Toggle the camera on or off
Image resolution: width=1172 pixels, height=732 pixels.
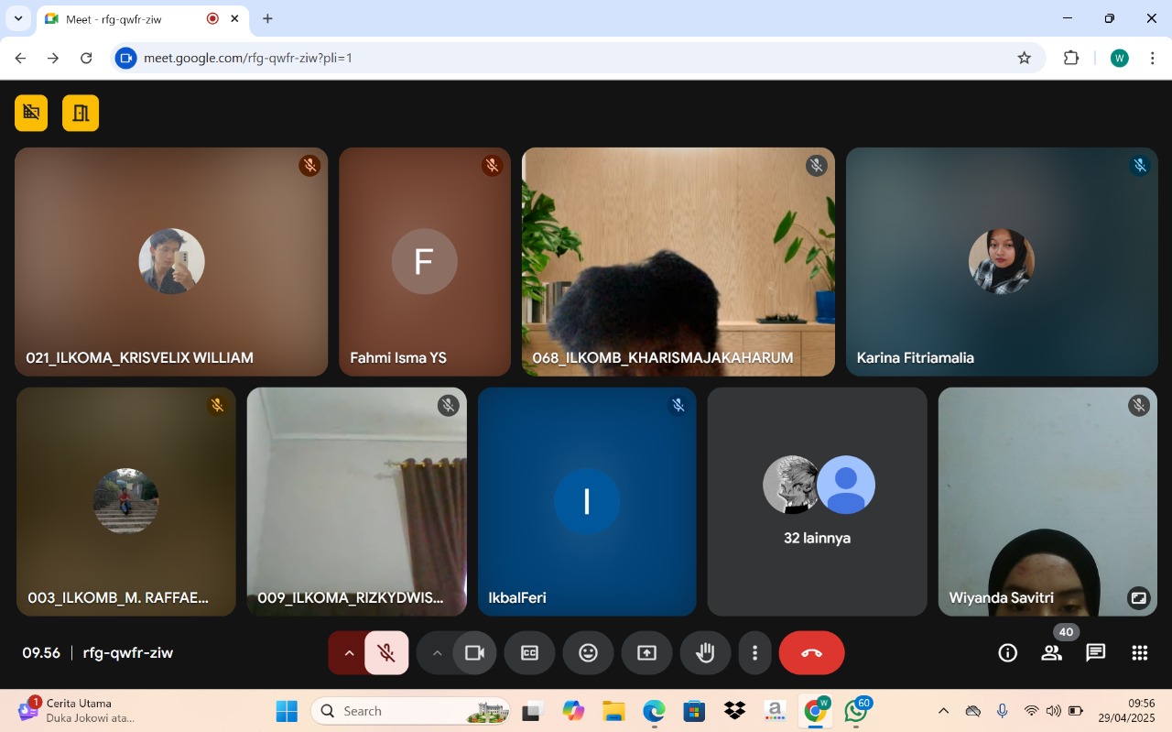click(x=474, y=653)
